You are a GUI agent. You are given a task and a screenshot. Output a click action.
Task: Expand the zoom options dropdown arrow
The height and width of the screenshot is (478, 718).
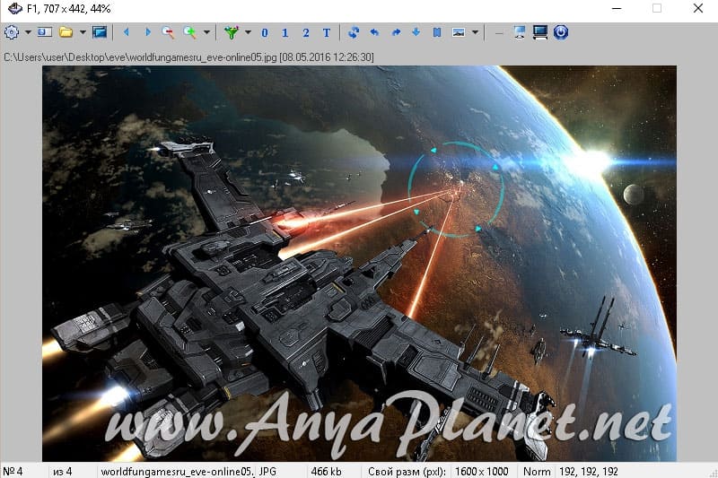(206, 32)
